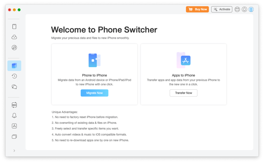The image size is (264, 163).
Task: Open the iTunes Library music icon
Action: point(14,48)
